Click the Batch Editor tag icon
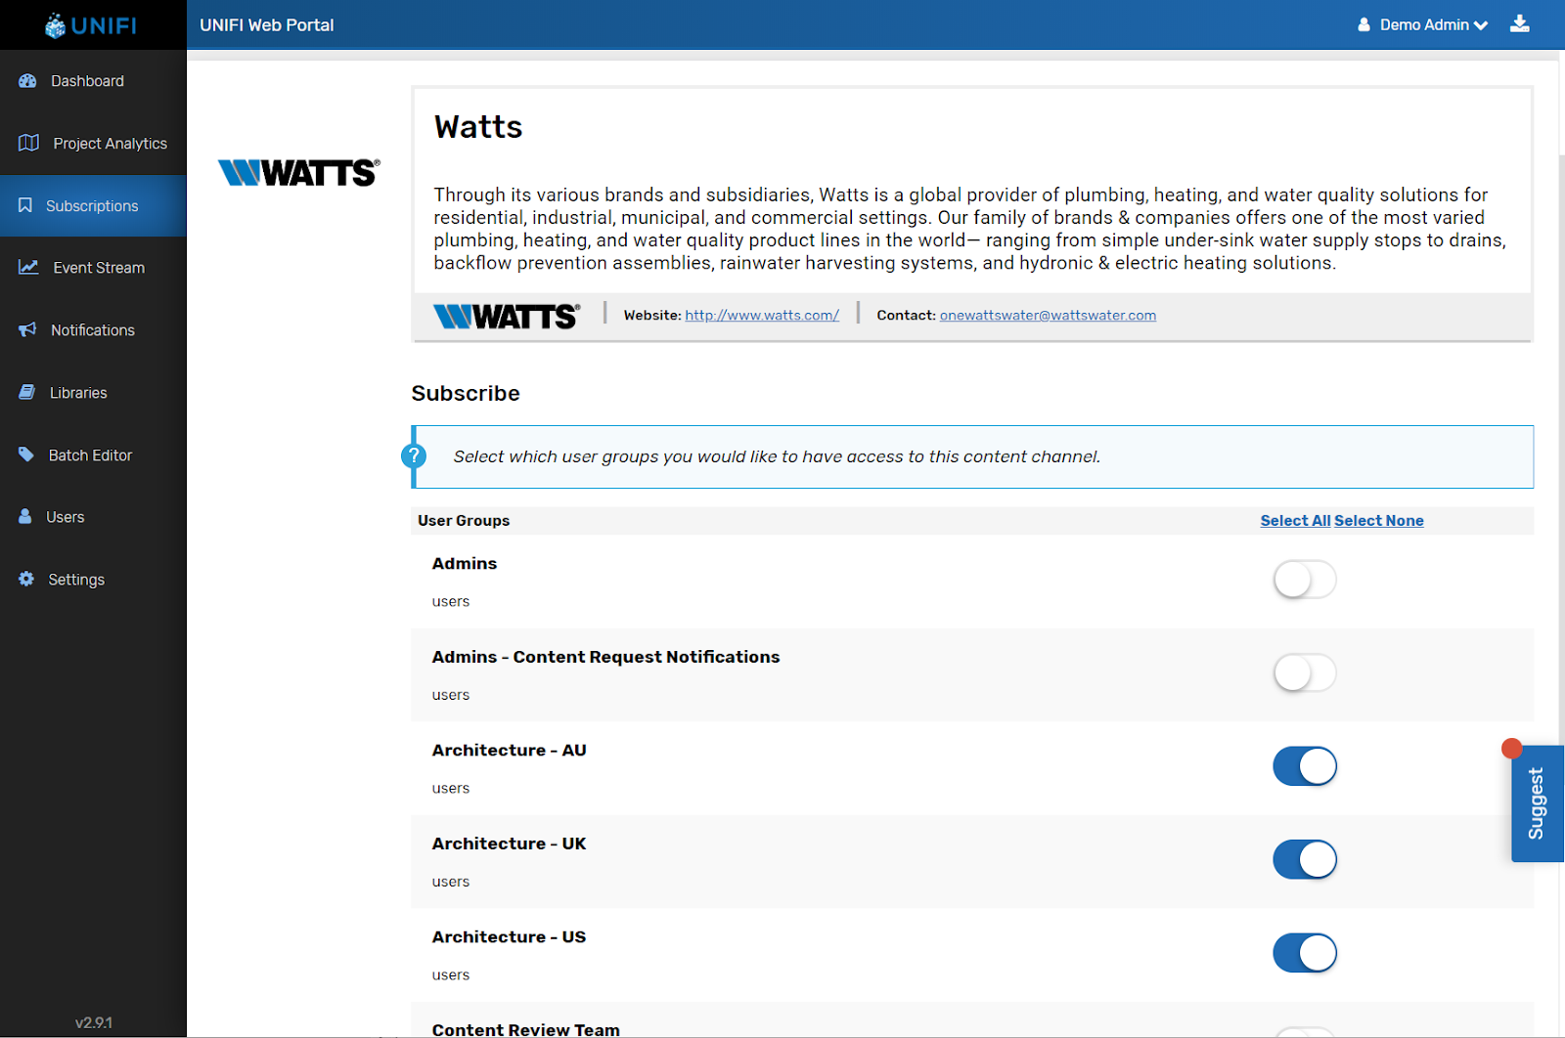Viewport: 1565px width, 1038px height. pos(26,454)
